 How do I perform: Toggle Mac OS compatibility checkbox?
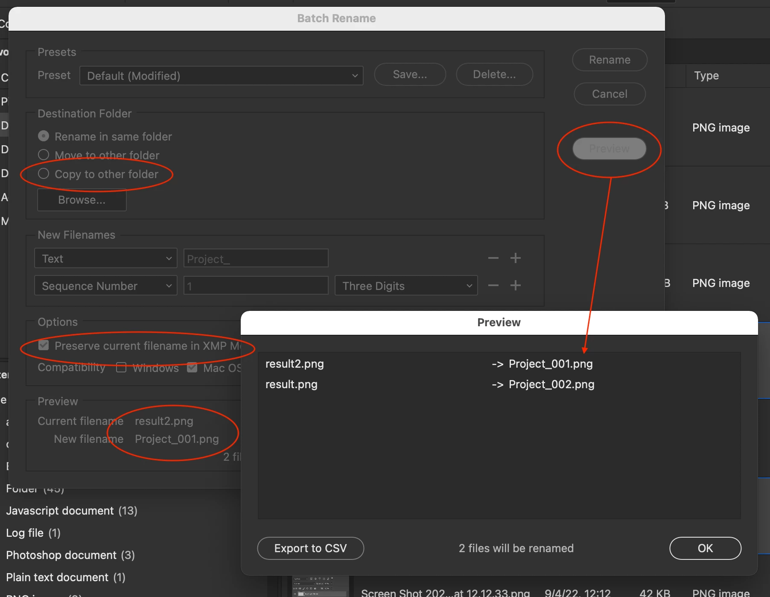tap(192, 367)
